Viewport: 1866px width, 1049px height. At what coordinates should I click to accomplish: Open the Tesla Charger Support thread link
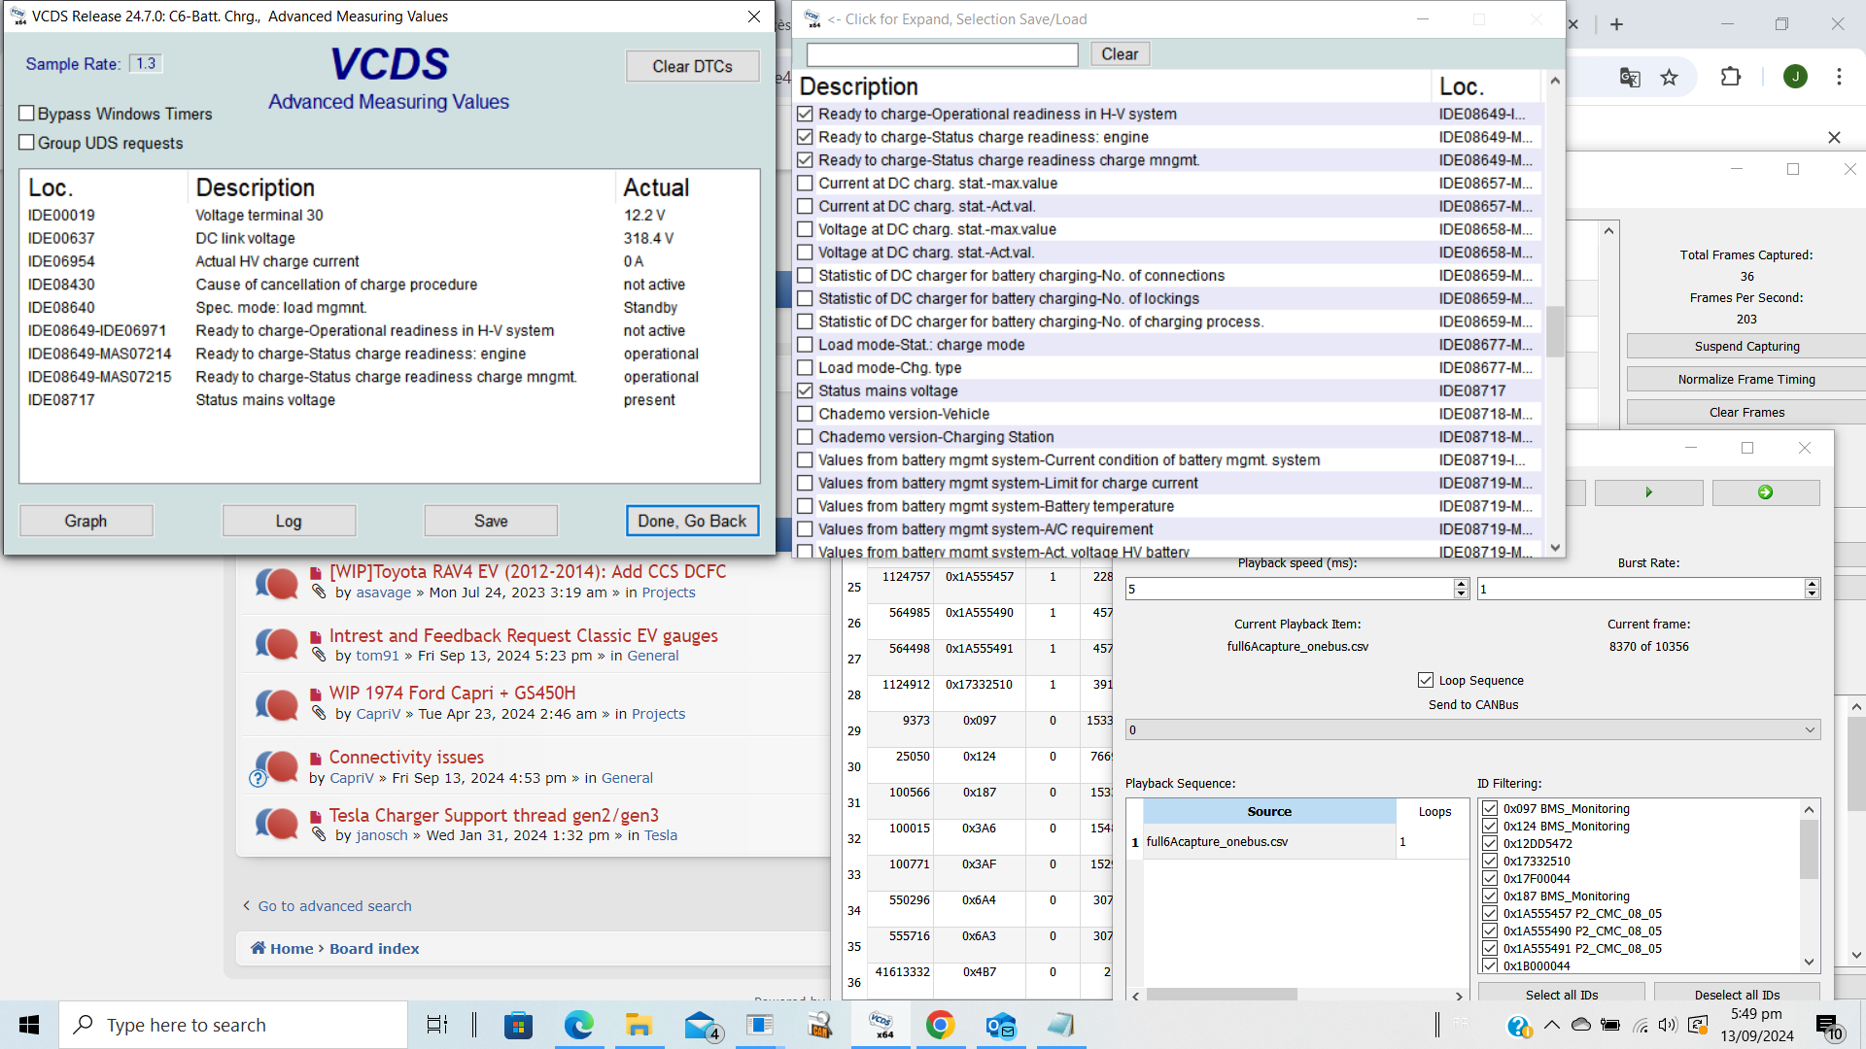click(494, 815)
